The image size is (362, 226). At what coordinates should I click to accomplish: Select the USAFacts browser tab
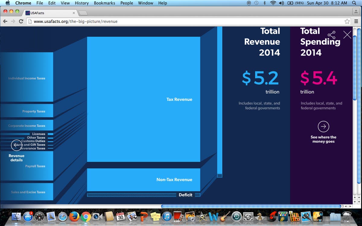click(x=50, y=13)
